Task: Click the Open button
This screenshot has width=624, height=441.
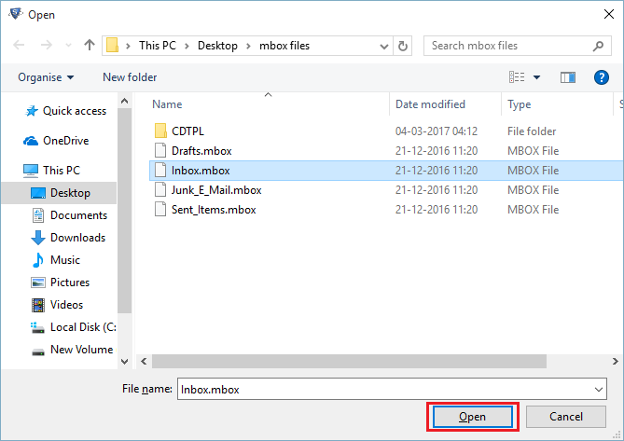Action: pyautogui.click(x=472, y=417)
